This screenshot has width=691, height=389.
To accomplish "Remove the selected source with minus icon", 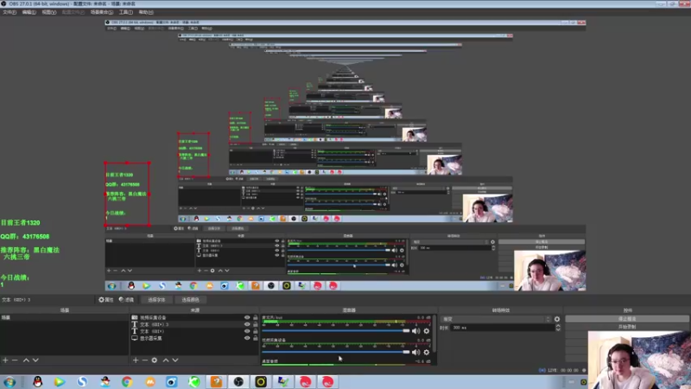I will pos(144,360).
